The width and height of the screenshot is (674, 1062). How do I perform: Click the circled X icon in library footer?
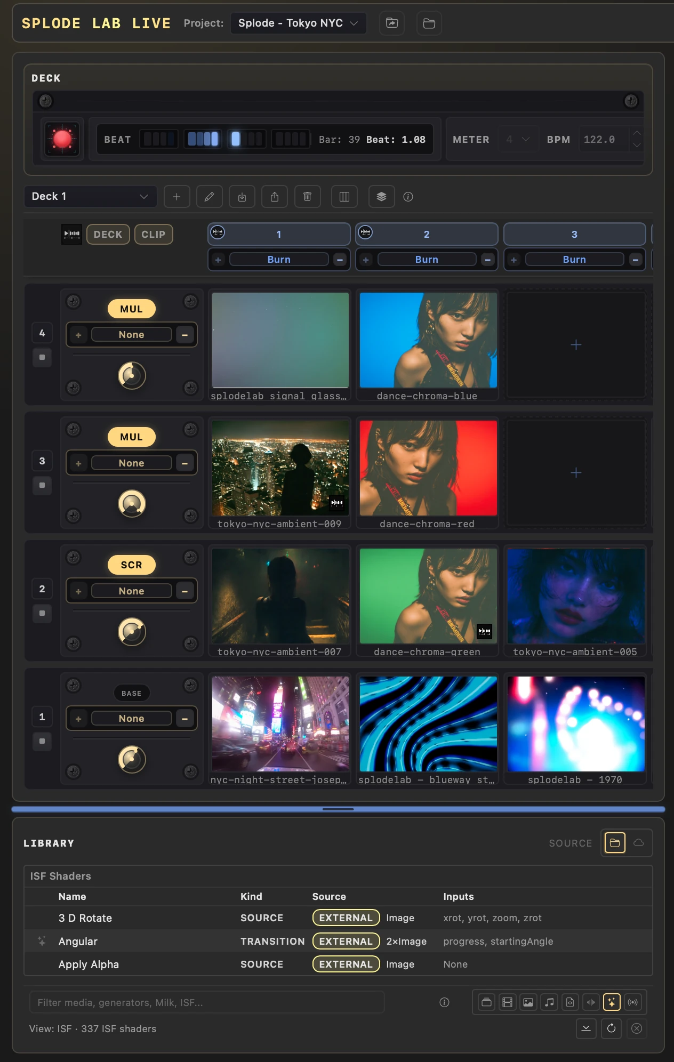point(637,1028)
